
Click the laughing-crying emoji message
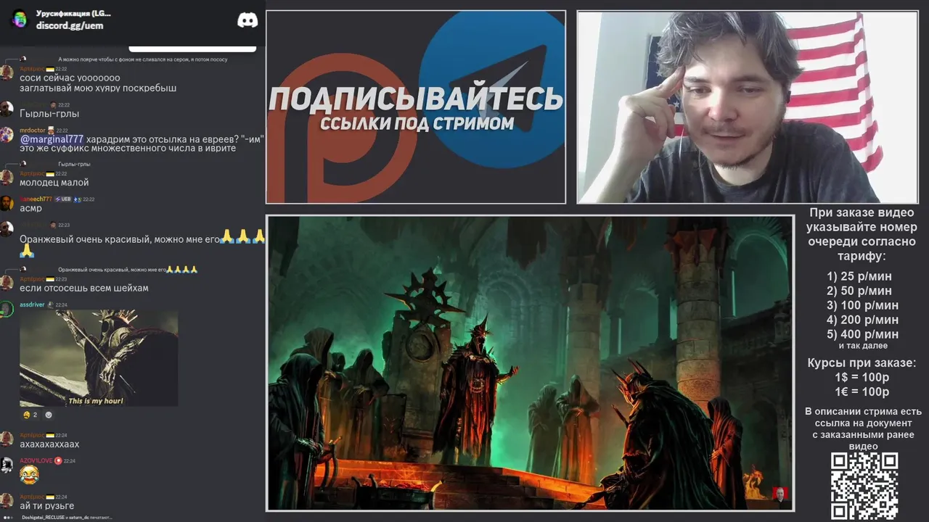pyautogui.click(x=29, y=476)
